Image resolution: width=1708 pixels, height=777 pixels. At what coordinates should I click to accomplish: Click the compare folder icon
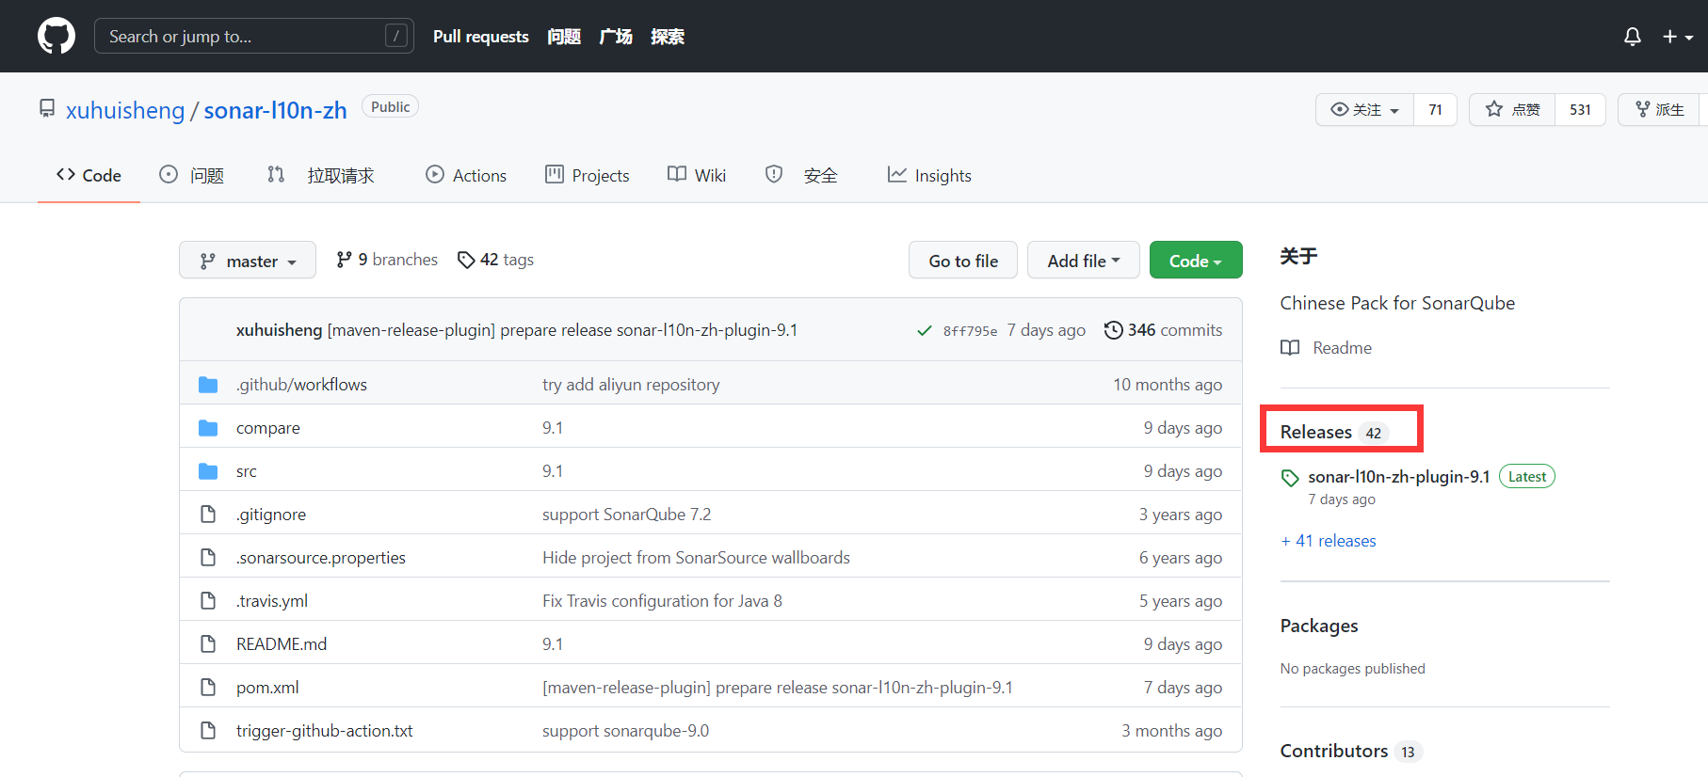(x=208, y=428)
